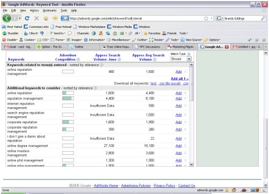This screenshot has height=194, width=269.
Task: Click Add for online degree management
Action: click(x=179, y=146)
